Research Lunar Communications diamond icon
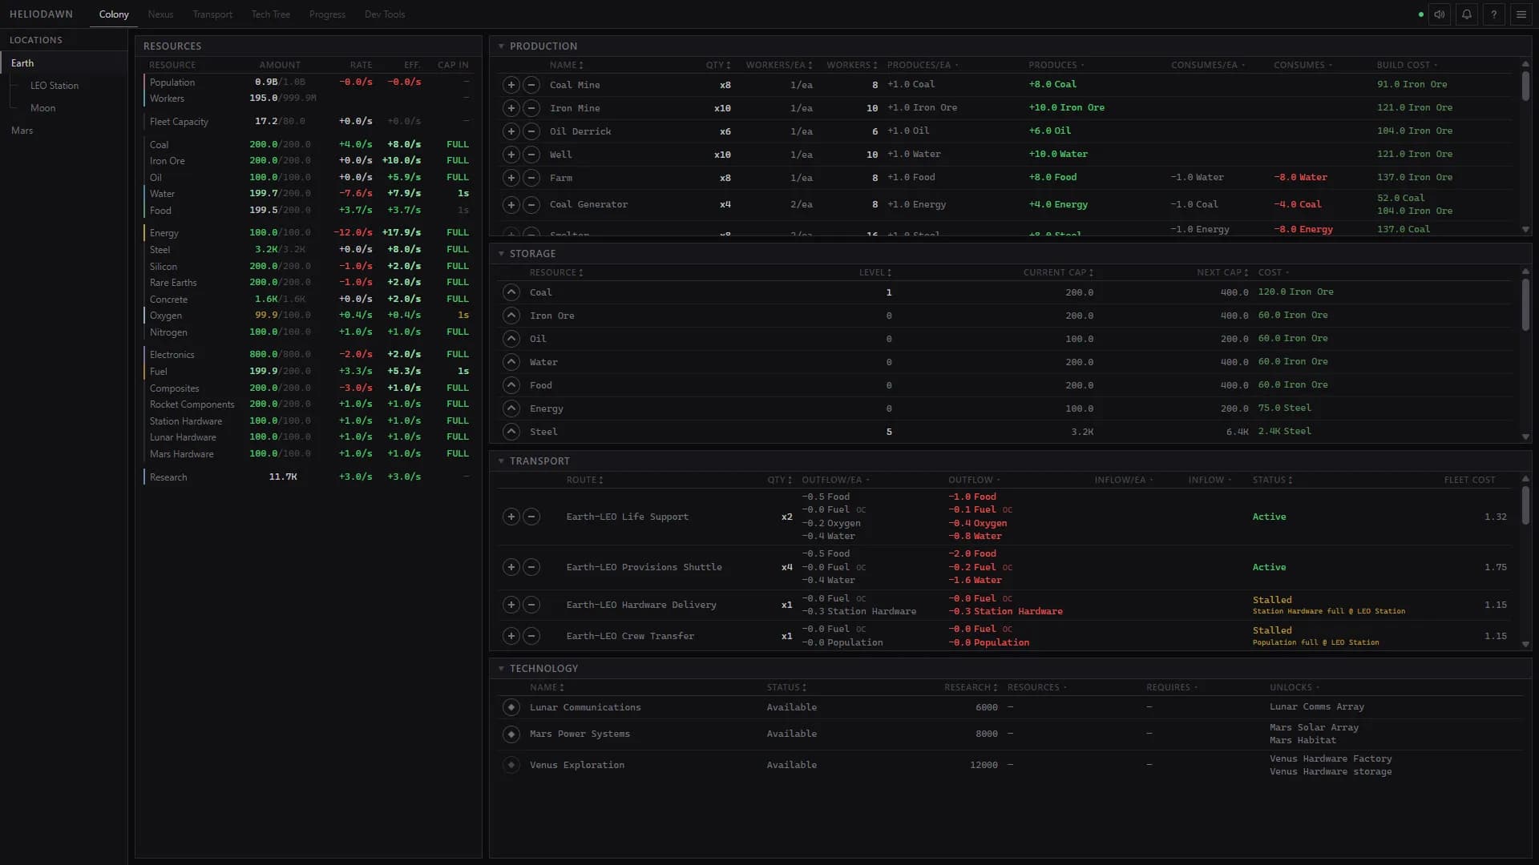 (511, 707)
